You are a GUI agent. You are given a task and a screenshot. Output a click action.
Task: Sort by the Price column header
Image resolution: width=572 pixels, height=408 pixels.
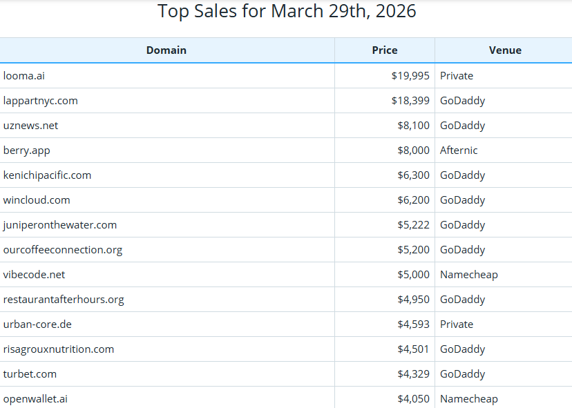coord(385,50)
